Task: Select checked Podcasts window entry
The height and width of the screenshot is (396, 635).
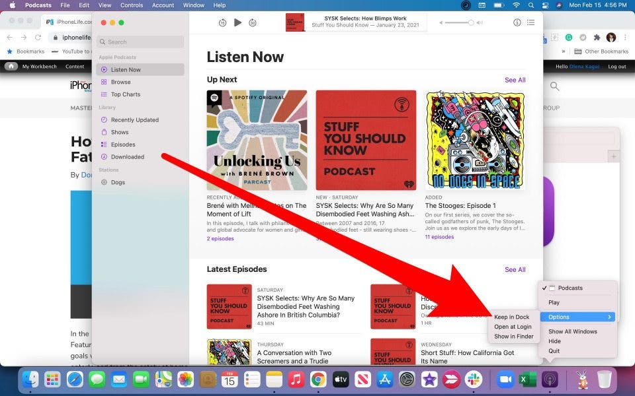Action: click(570, 288)
